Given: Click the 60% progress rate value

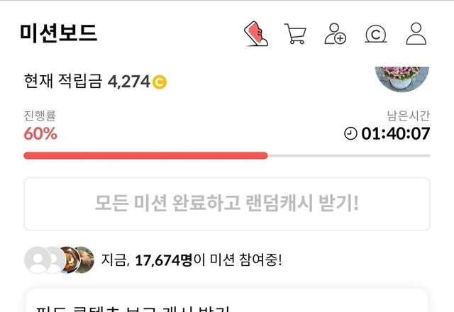Looking at the screenshot, I should point(40,134).
